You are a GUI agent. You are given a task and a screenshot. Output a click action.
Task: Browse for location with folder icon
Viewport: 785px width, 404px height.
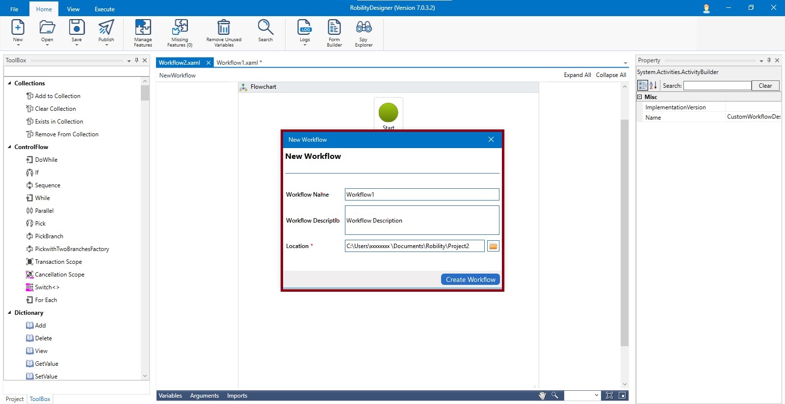[x=493, y=246]
